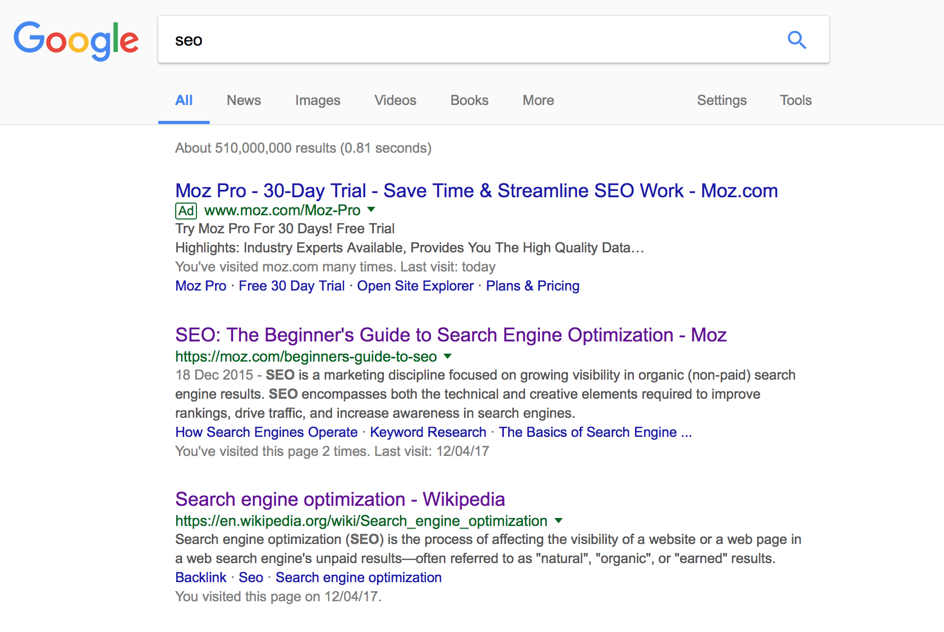Click the moz.com/beginners-guide-to-seo URL
This screenshot has height=632, width=944.
(x=306, y=357)
